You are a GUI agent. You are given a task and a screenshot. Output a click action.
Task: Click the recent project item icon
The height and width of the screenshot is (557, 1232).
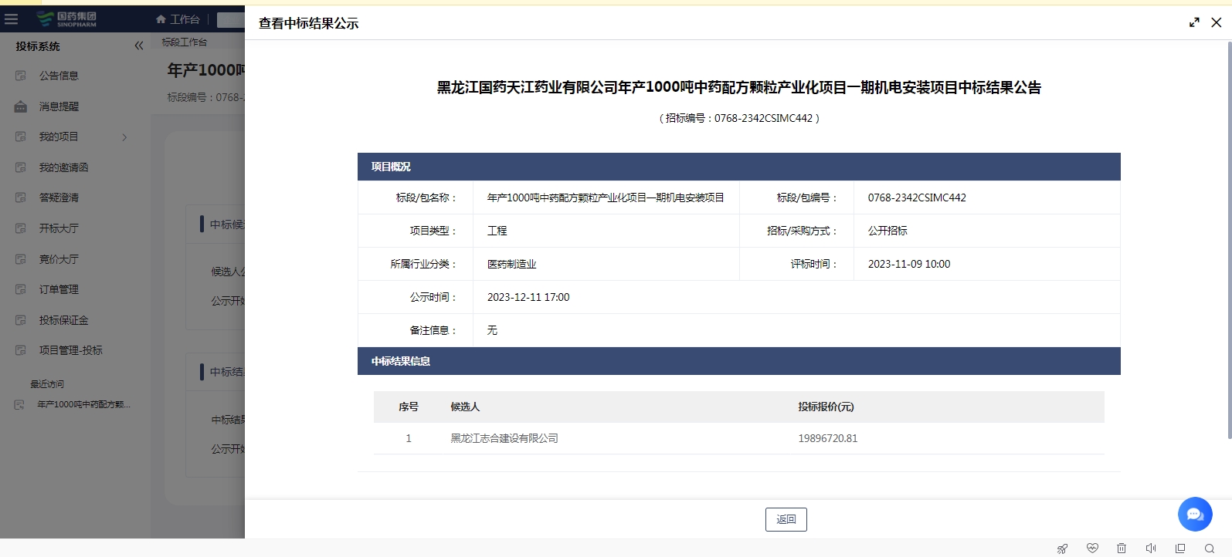(19, 404)
